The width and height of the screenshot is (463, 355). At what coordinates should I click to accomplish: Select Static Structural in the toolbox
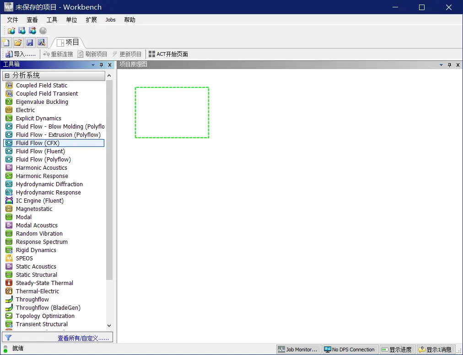pyautogui.click(x=54, y=274)
